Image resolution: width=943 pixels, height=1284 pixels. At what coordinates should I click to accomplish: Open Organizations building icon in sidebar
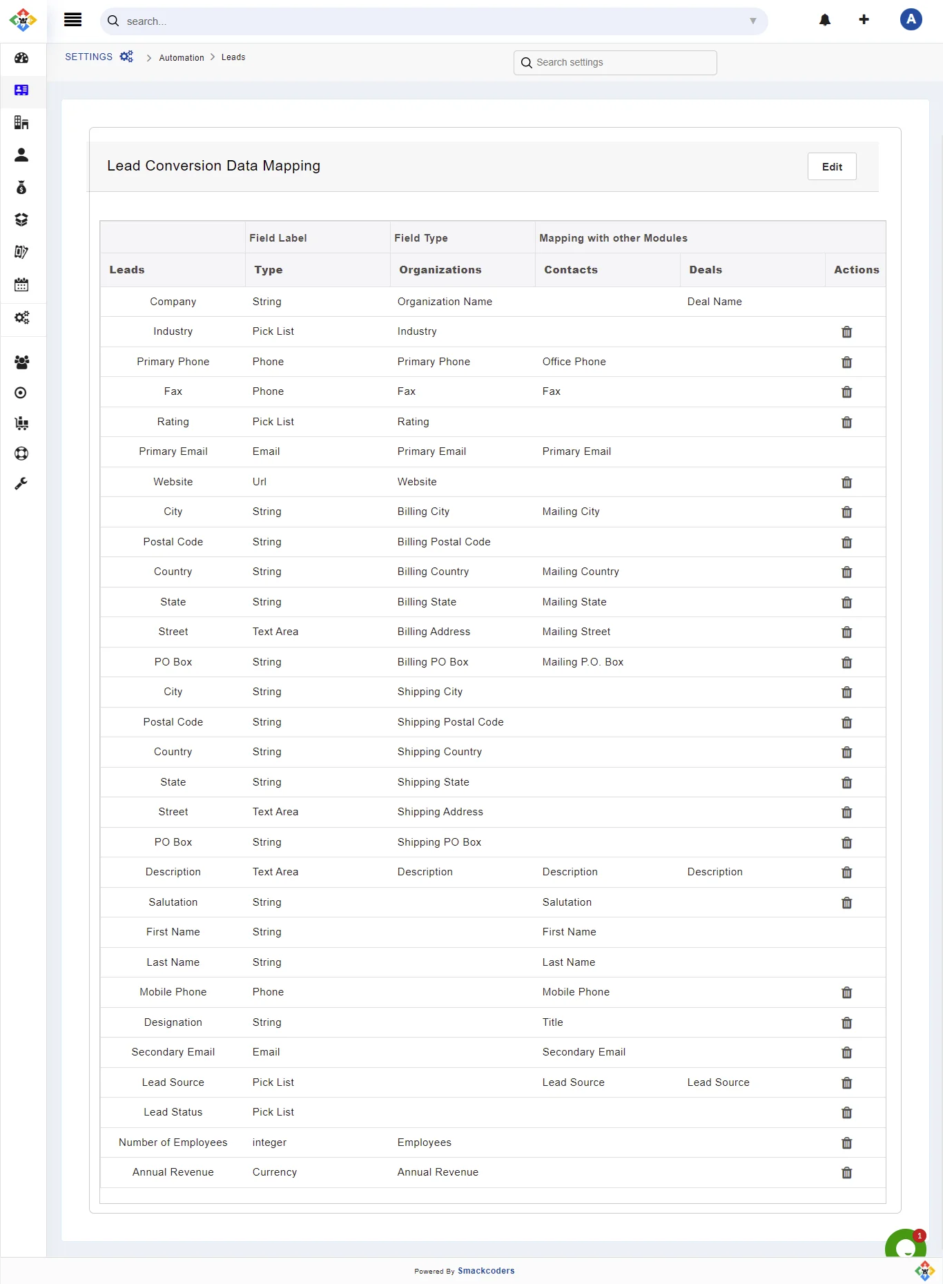coord(21,123)
